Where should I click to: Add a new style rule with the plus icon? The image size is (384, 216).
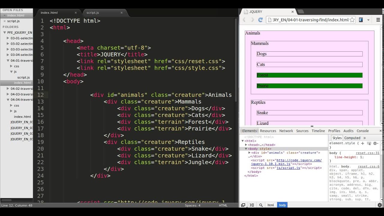click(x=362, y=143)
